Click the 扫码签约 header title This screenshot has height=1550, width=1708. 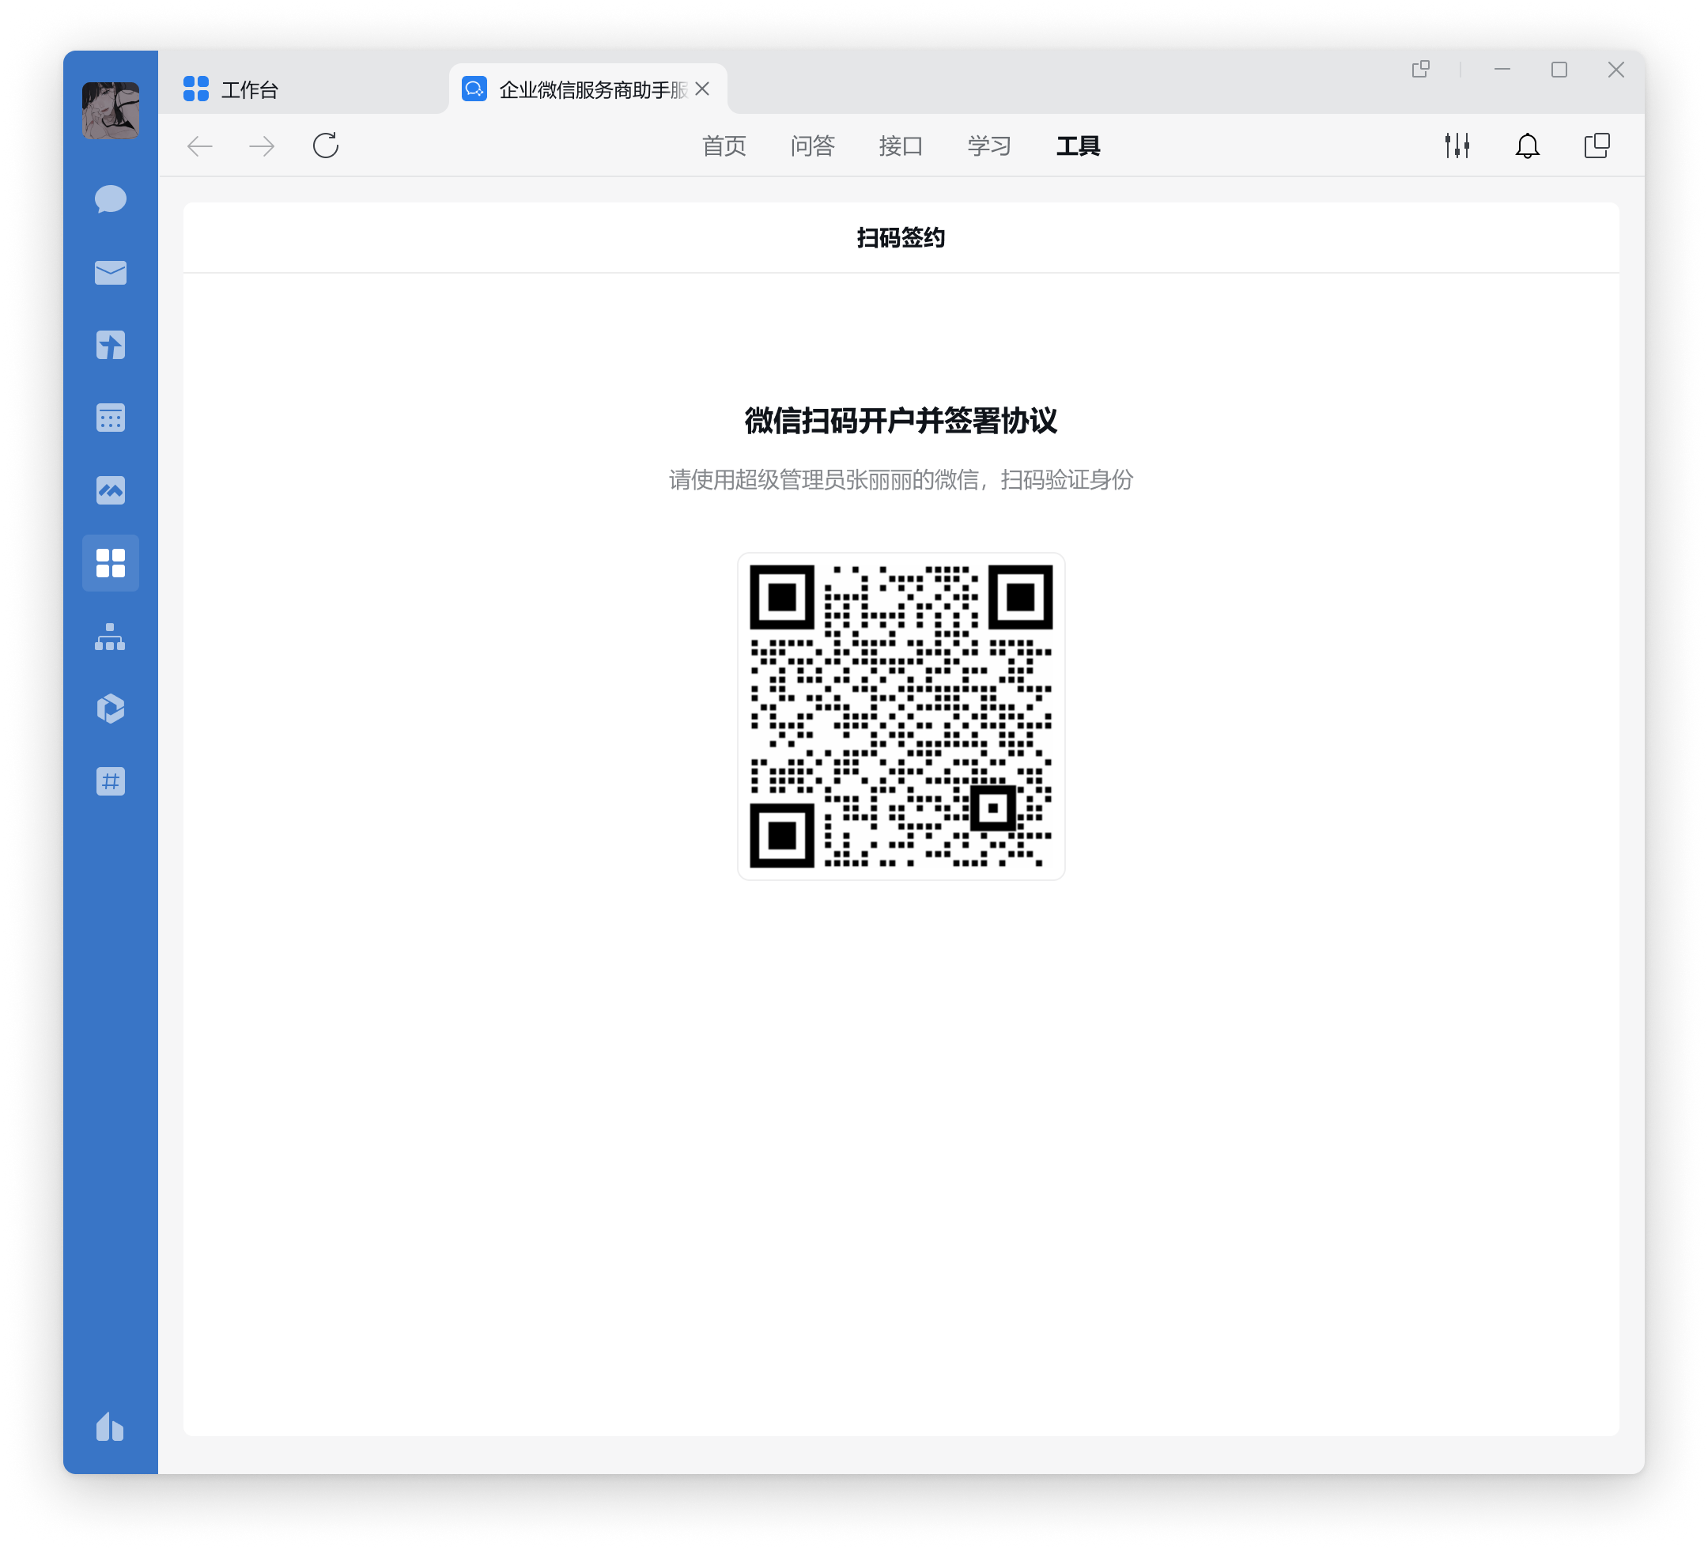tap(901, 238)
